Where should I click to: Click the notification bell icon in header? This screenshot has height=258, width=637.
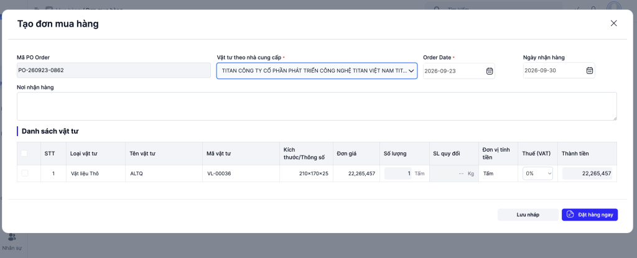(x=593, y=8)
